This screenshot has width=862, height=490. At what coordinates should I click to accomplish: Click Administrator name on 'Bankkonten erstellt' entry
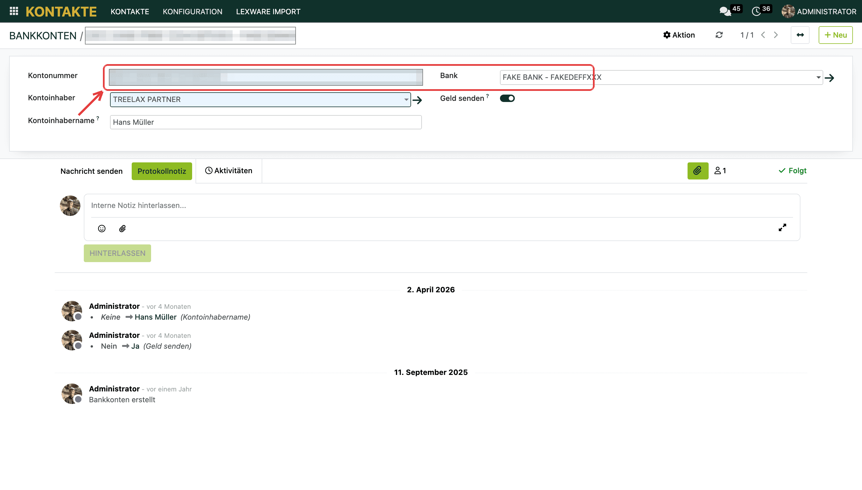(x=114, y=389)
